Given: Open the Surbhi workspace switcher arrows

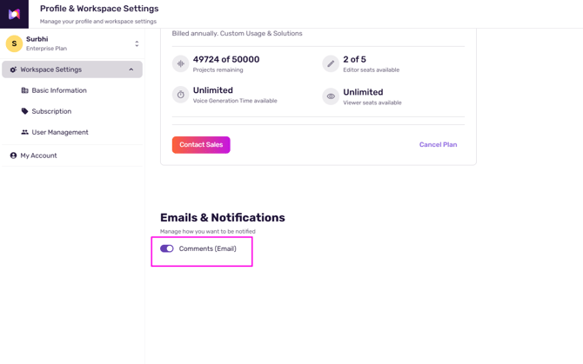Looking at the screenshot, I should click(x=137, y=43).
